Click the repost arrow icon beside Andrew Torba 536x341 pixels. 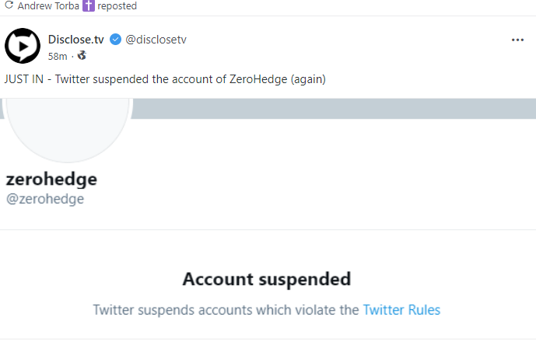tap(9, 6)
